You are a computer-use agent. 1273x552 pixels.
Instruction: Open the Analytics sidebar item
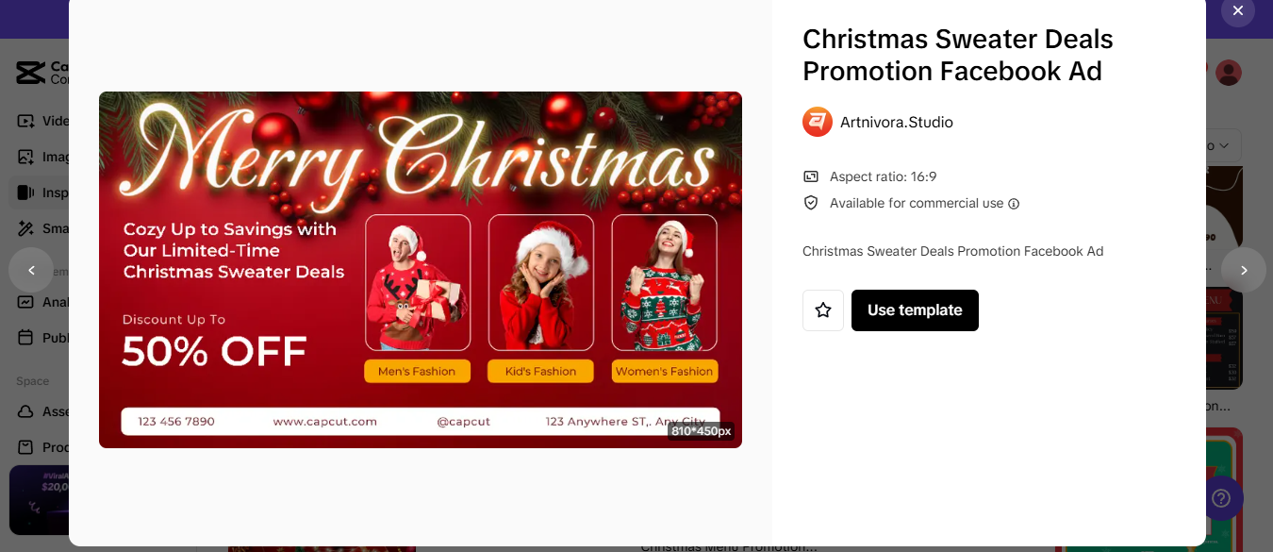[x=42, y=302]
